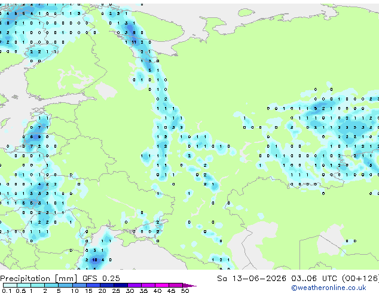The image size is (379, 293).
Task: Click the '03..06 UTC' time label
Action: tap(314, 279)
